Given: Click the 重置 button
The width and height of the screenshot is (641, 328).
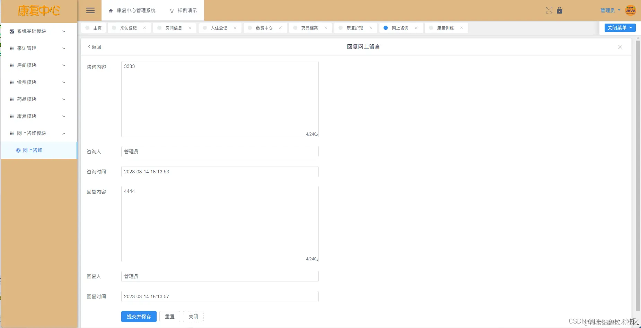Looking at the screenshot, I should [170, 317].
